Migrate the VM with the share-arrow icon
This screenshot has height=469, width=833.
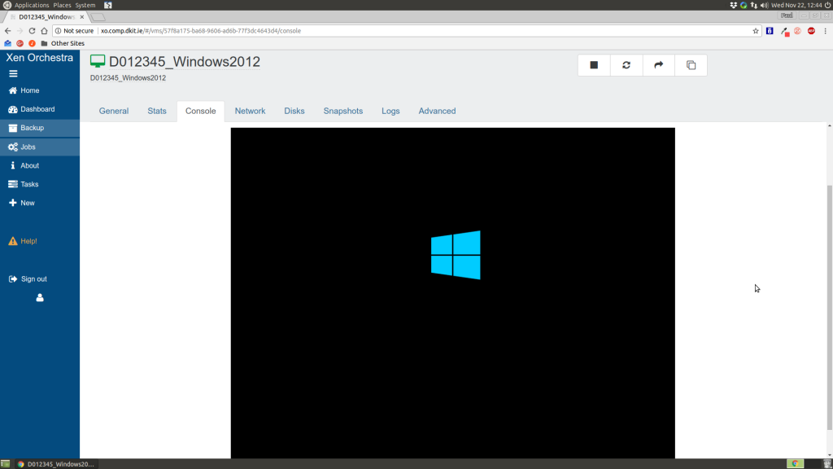(x=659, y=65)
